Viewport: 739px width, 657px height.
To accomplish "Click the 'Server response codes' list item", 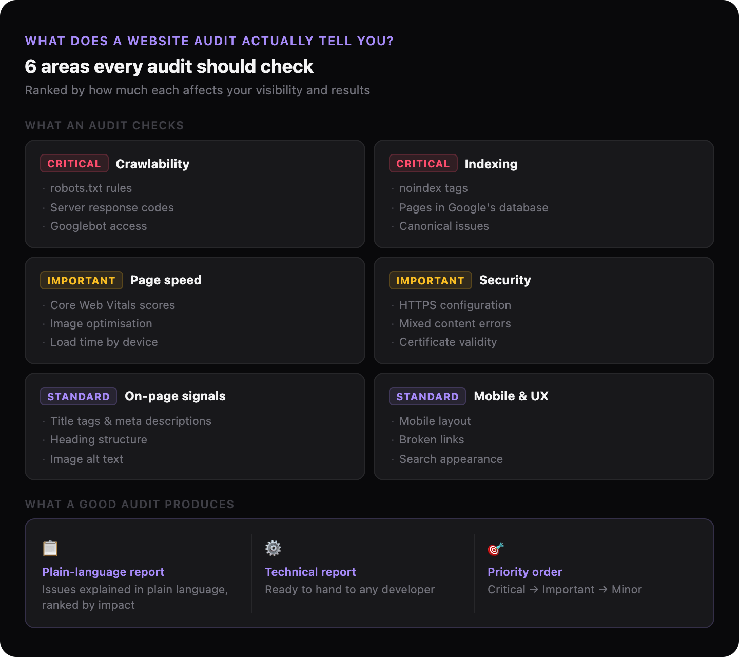I will click(x=112, y=208).
